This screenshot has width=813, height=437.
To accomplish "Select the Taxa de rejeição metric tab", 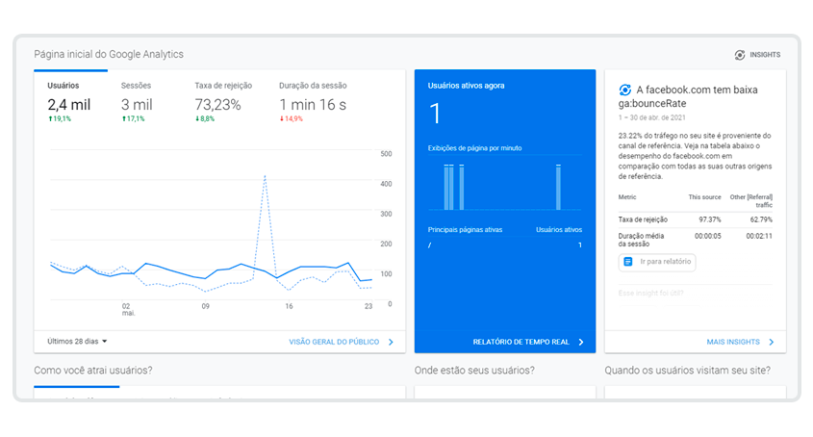I will click(223, 102).
